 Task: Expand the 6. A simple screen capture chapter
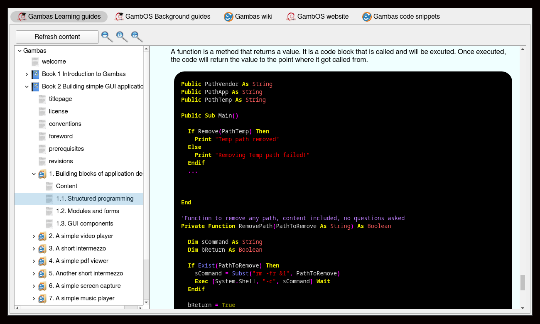34,286
